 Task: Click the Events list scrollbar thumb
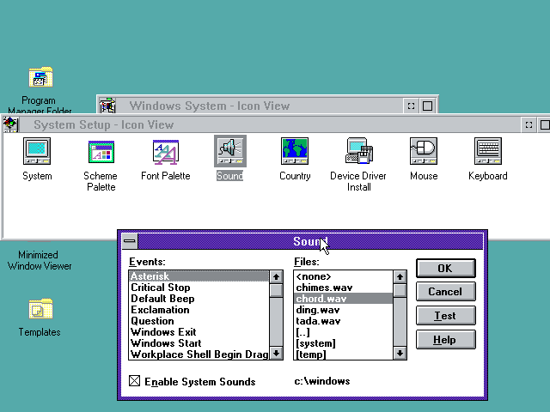[x=277, y=290]
